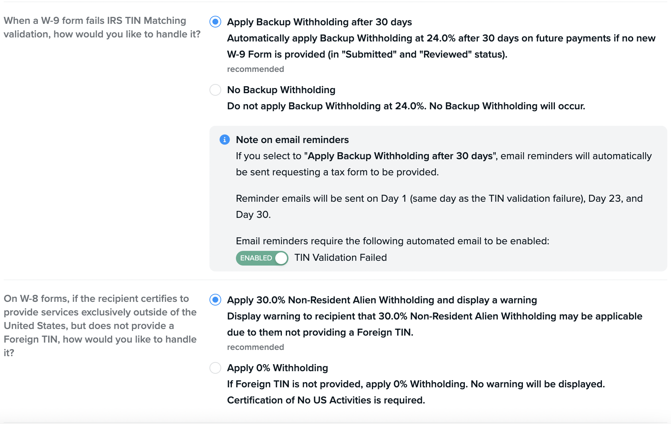671x424 pixels.
Task: Click the reminder emails Day 1, Day 23 paragraph
Action: [x=439, y=206]
